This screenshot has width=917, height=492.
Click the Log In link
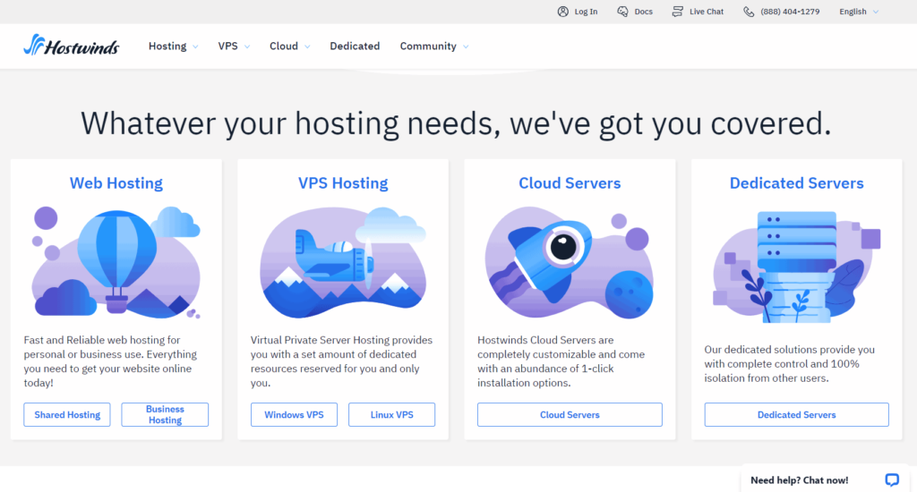point(586,12)
